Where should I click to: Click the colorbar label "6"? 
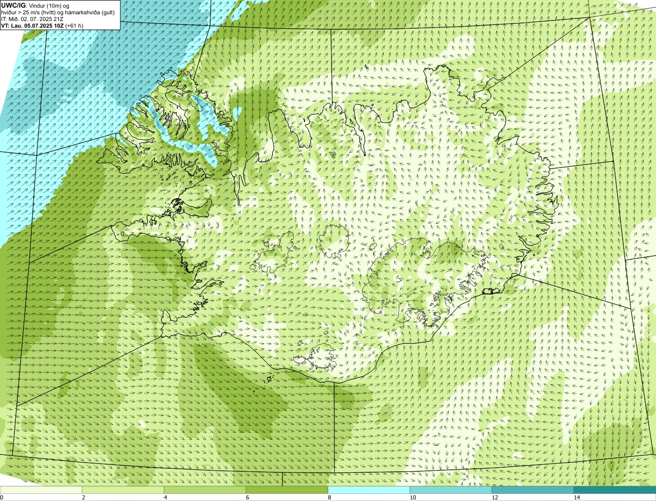(x=247, y=497)
